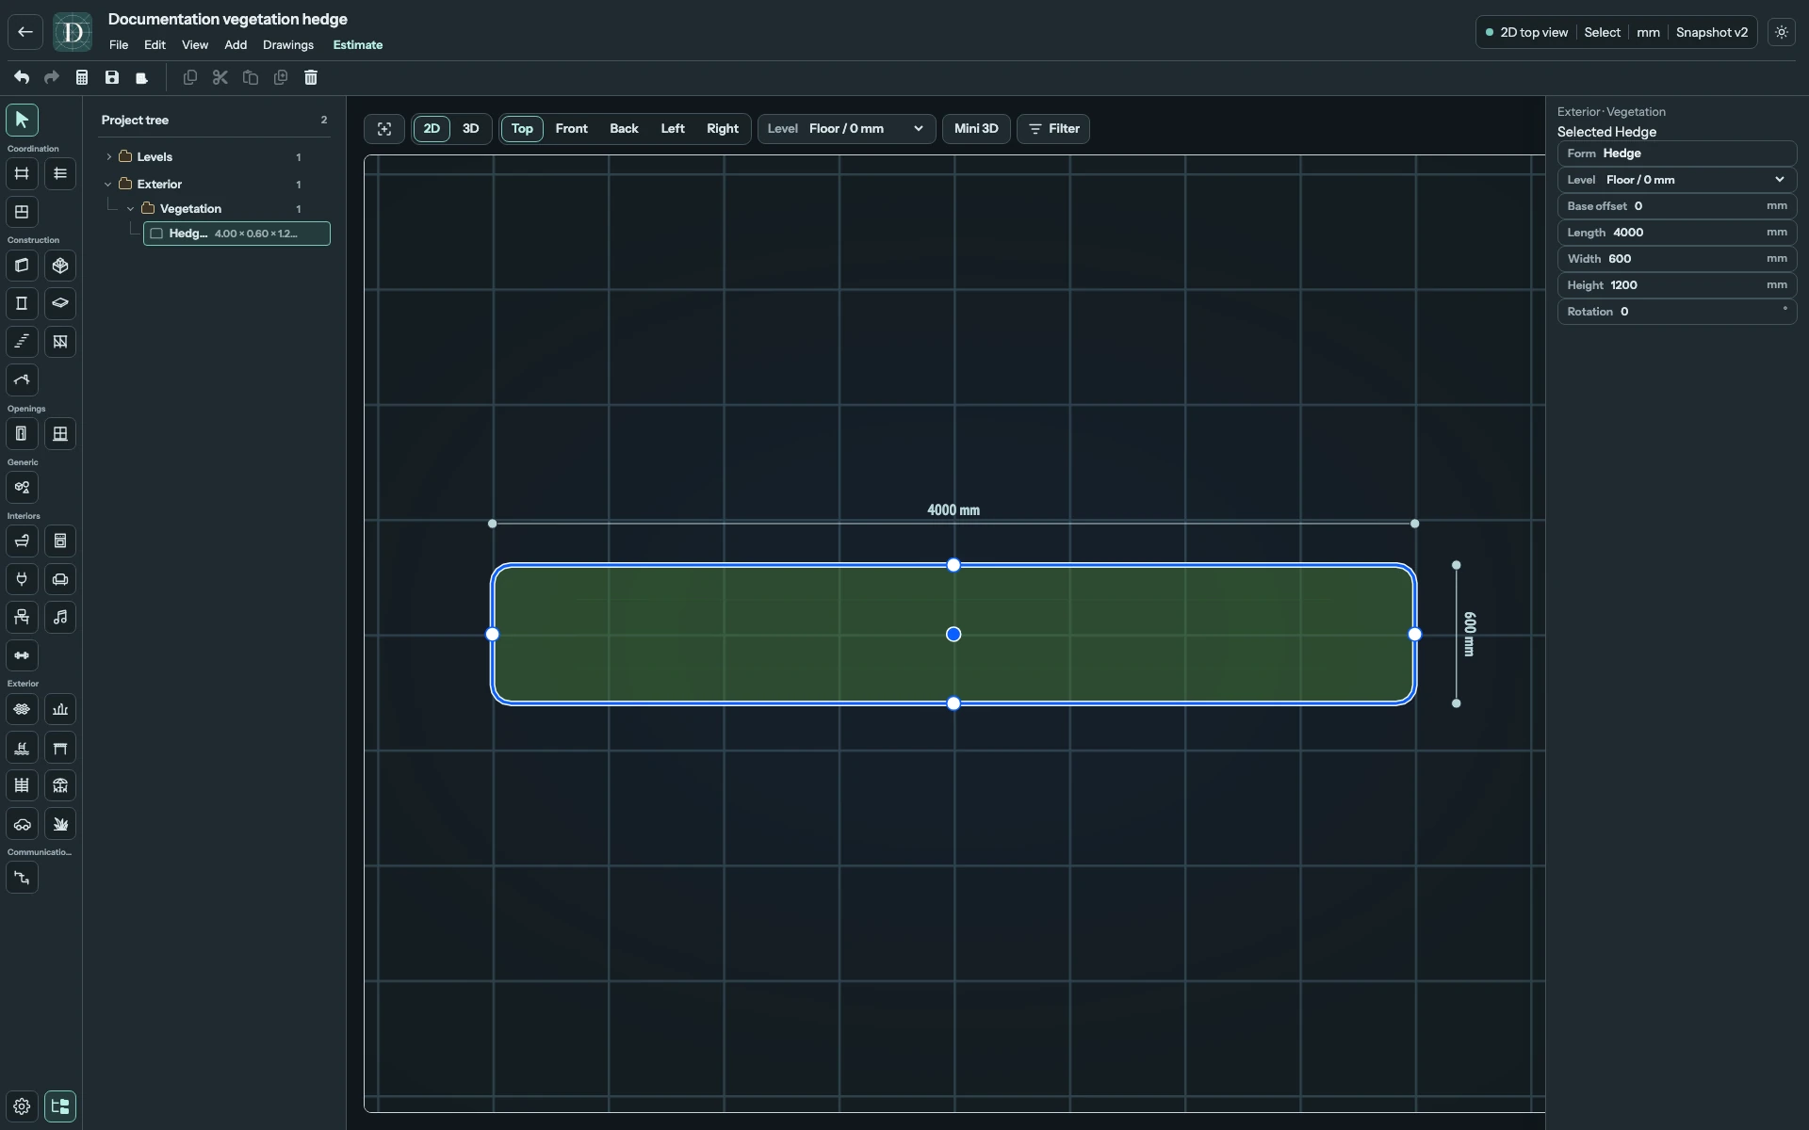Save project with floppy disk icon

point(112,77)
